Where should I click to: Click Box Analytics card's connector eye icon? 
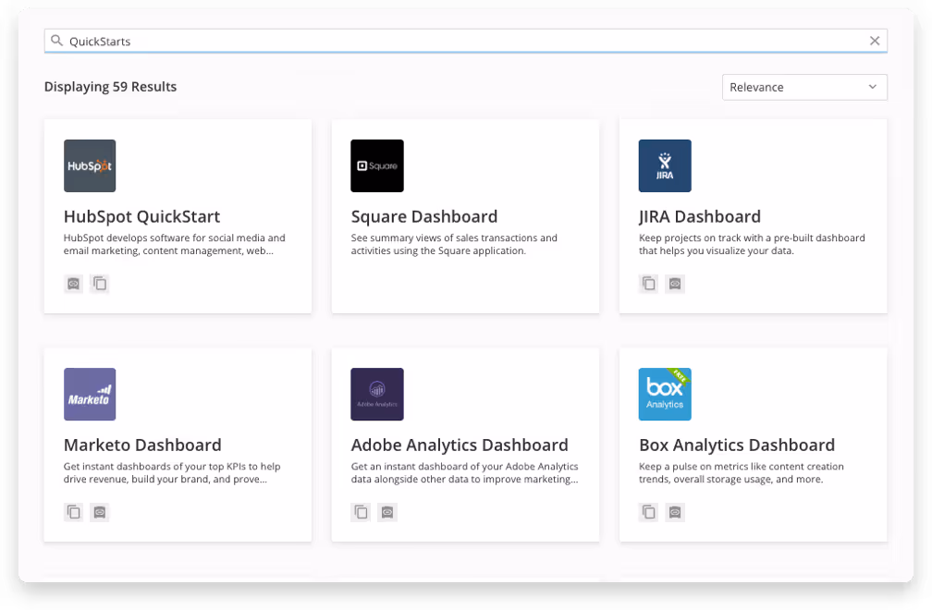pos(675,512)
